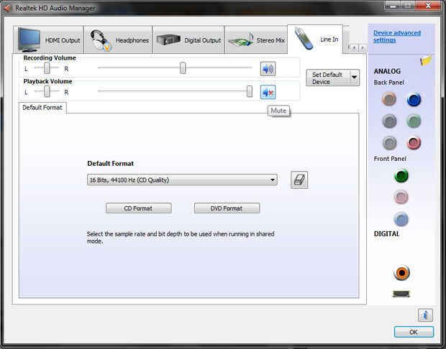
Task: Click the Set Default Device button
Action: (x=328, y=78)
